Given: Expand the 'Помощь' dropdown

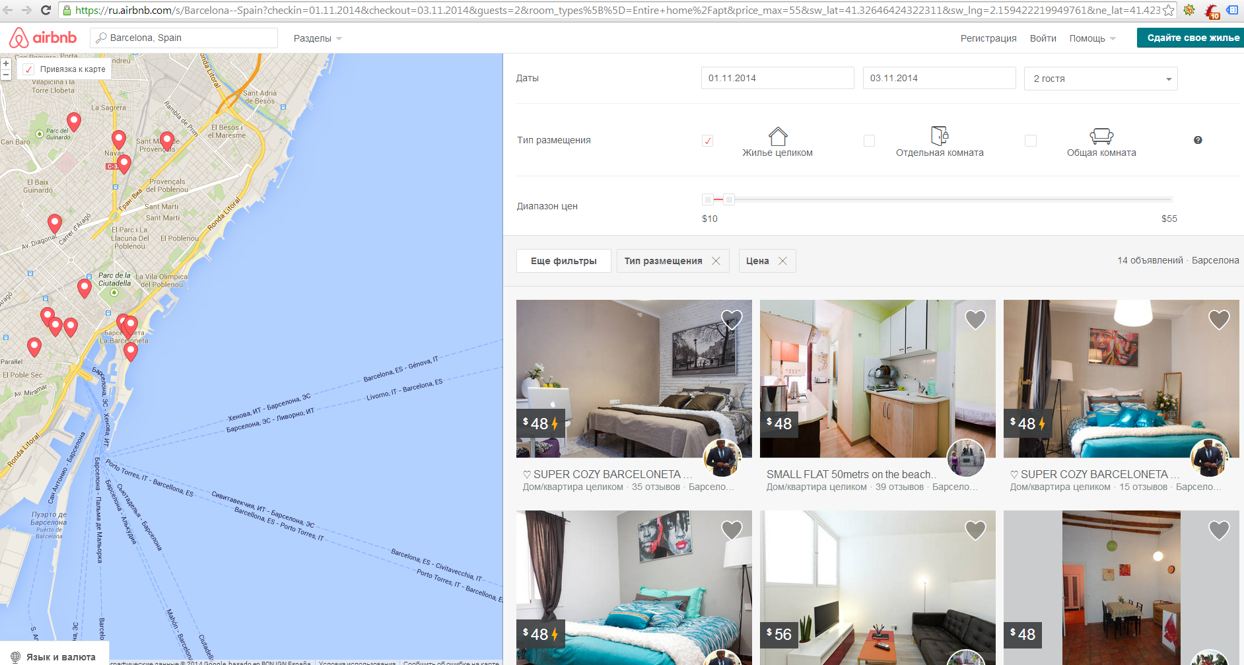Looking at the screenshot, I should point(1092,38).
